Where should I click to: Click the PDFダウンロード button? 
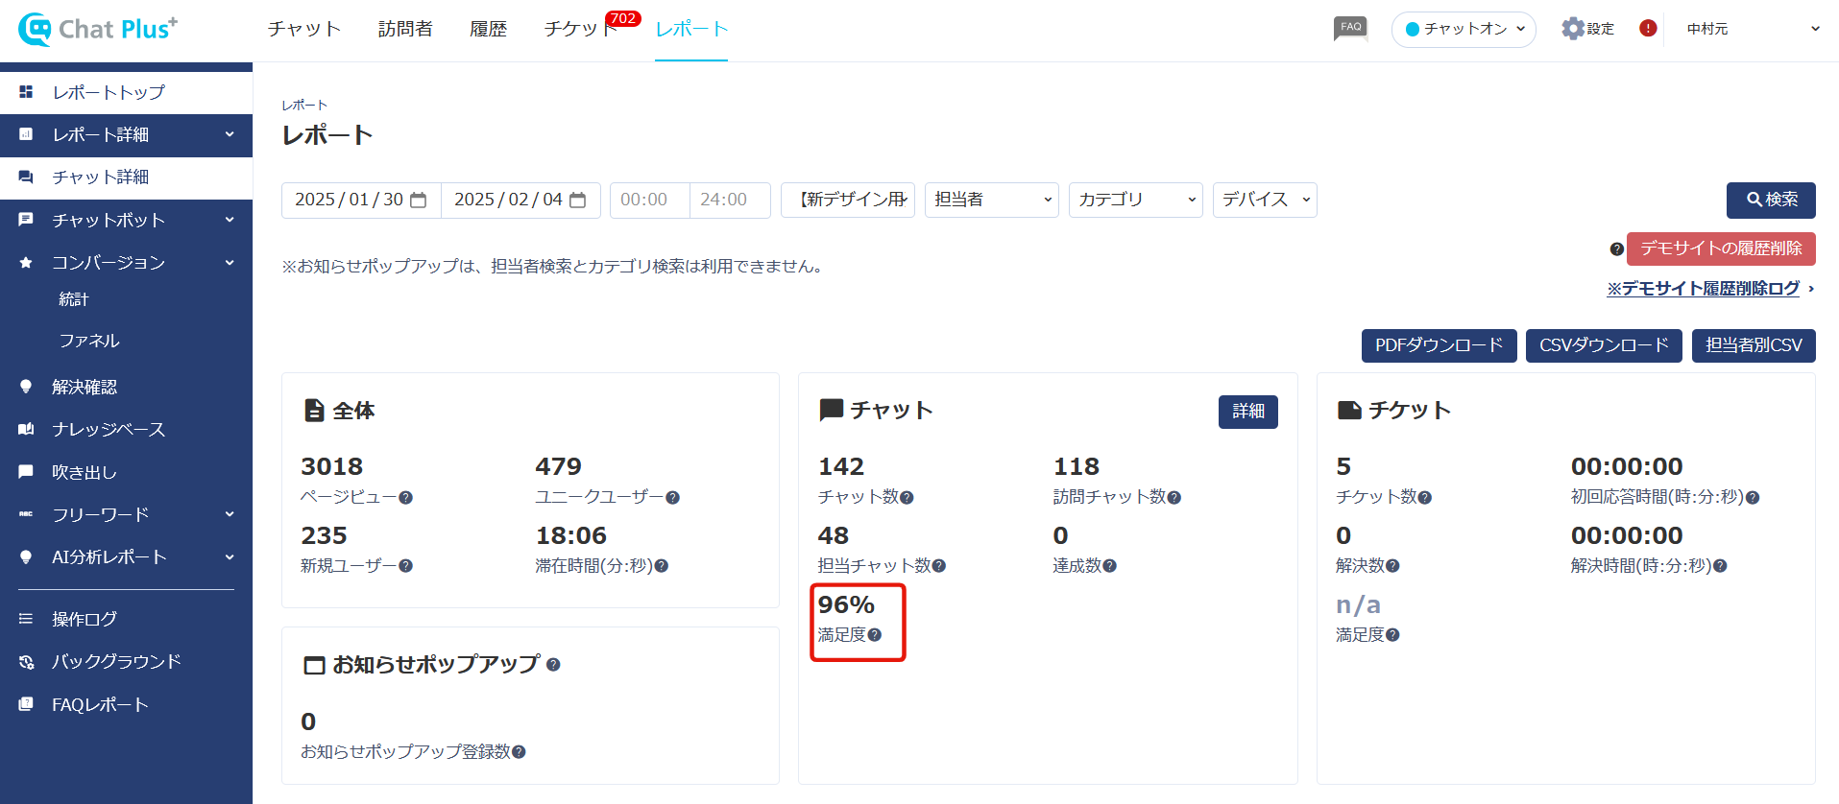pyautogui.click(x=1439, y=345)
